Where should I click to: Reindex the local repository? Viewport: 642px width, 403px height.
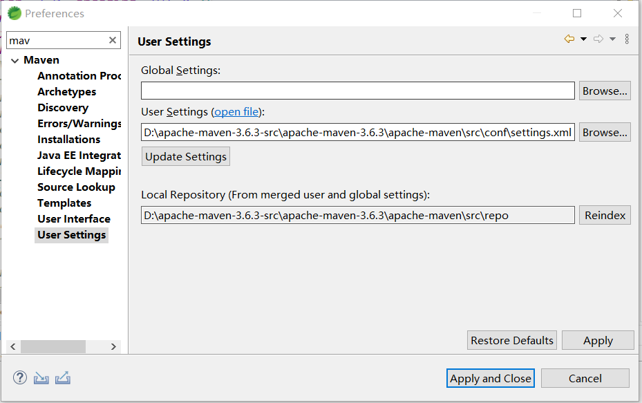click(605, 215)
